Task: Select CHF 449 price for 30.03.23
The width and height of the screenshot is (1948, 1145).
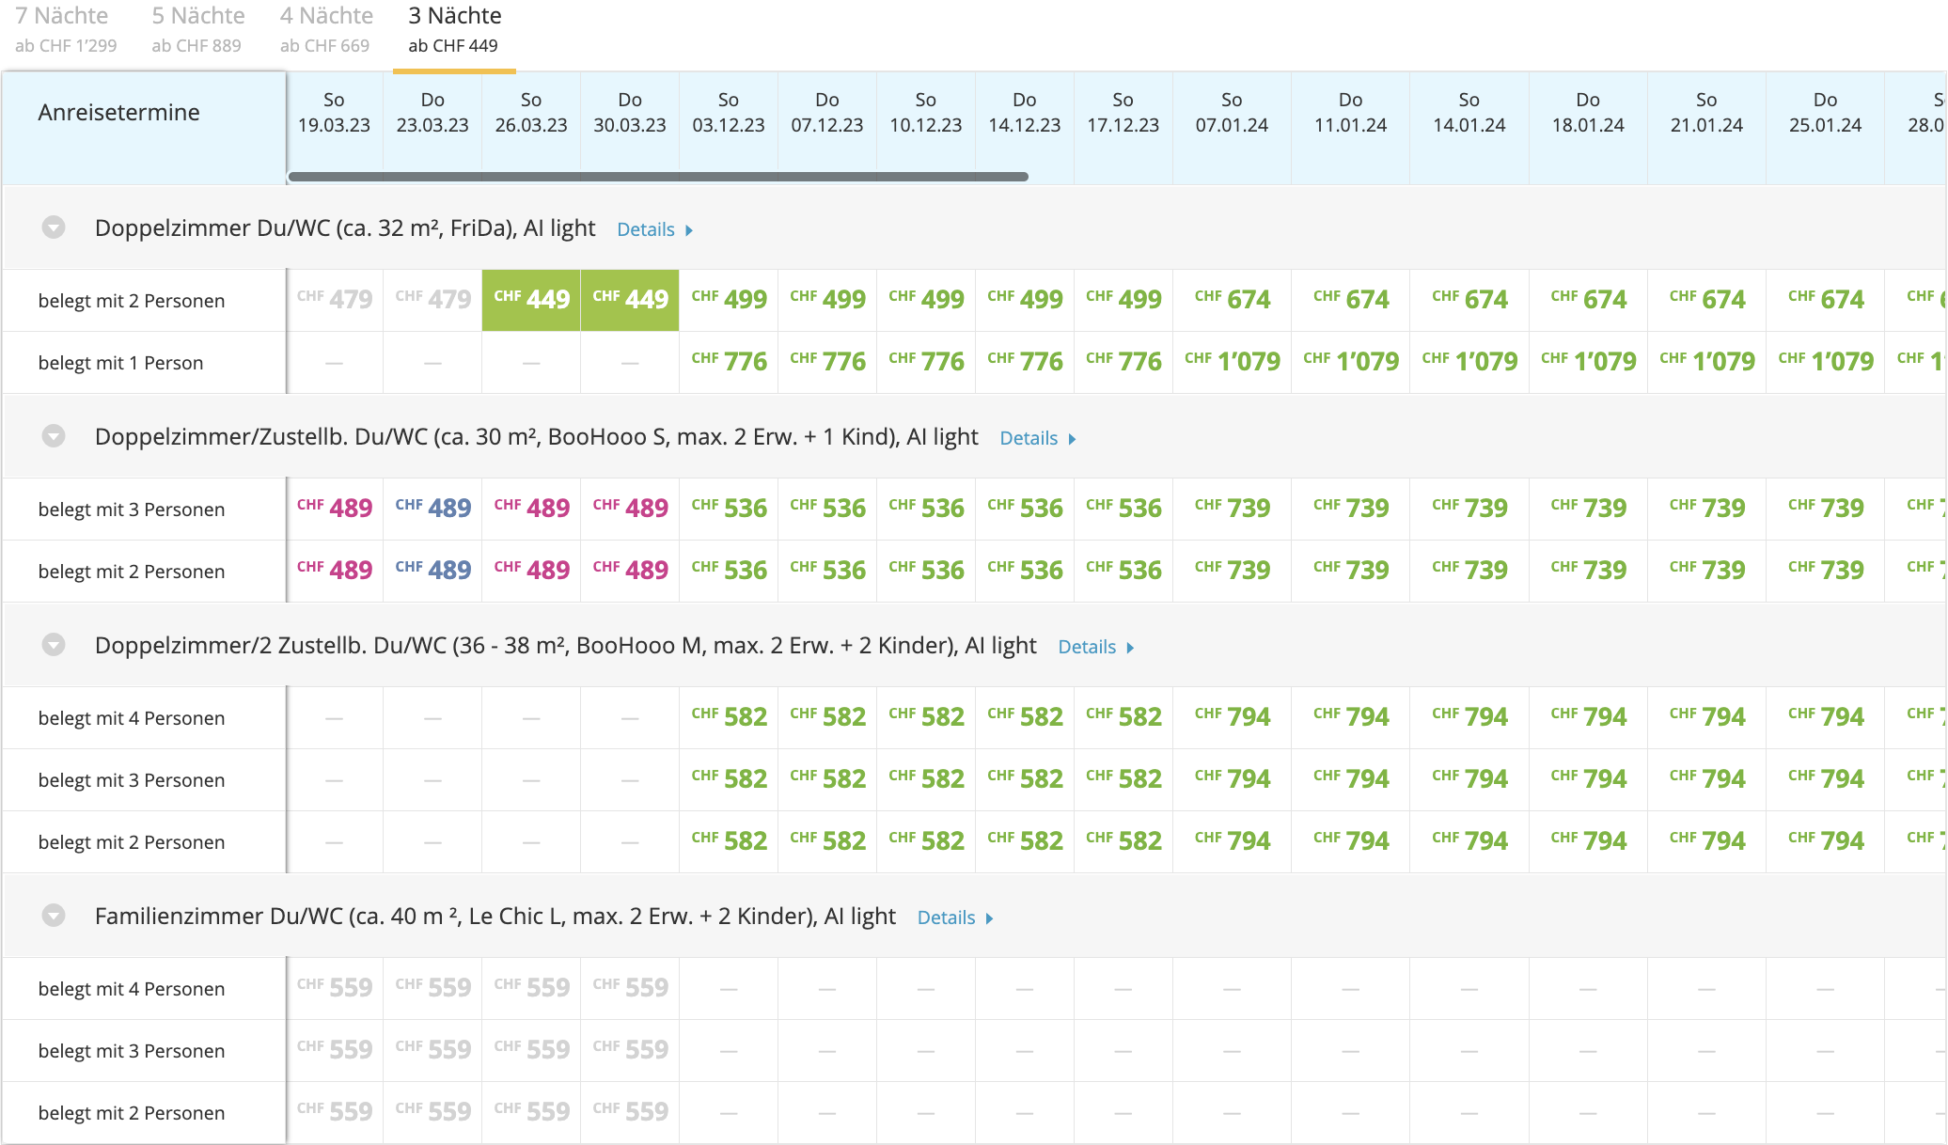Action: pos(630,300)
